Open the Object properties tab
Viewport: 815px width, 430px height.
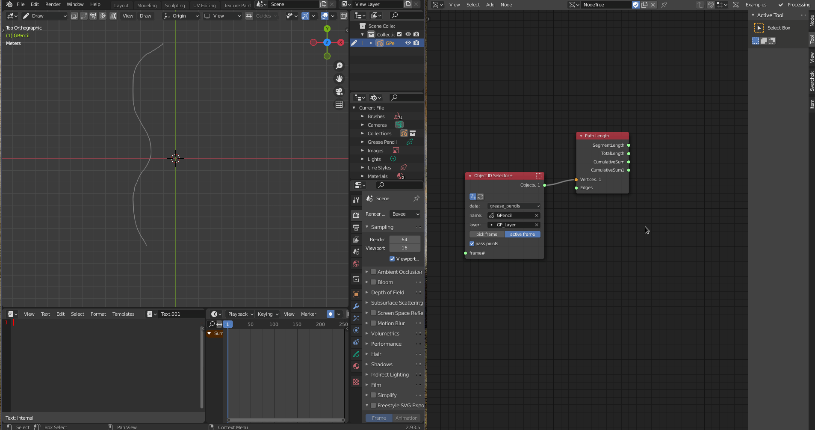point(356,294)
